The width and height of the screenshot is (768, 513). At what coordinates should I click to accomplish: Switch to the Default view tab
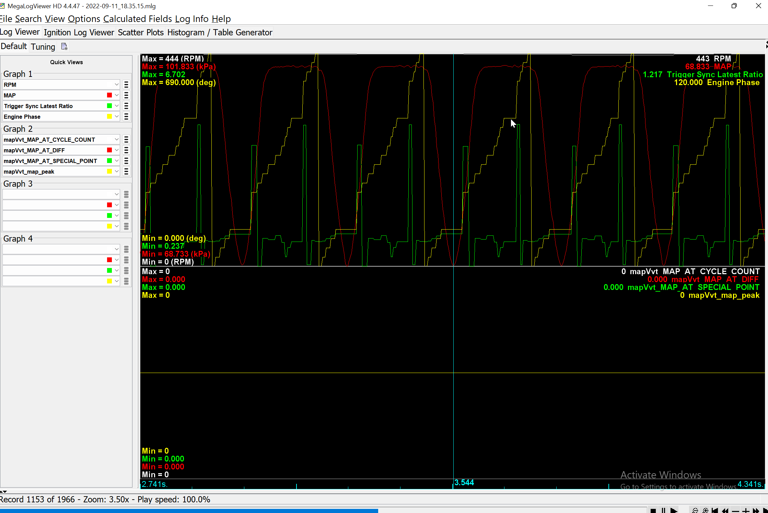[x=14, y=46]
